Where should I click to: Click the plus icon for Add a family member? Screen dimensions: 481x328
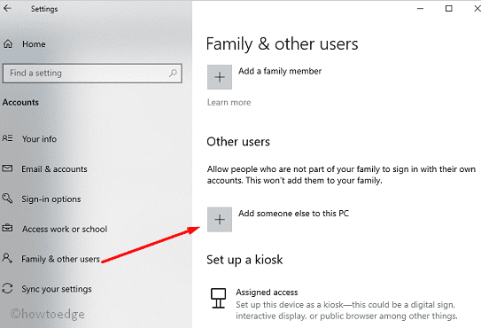pyautogui.click(x=220, y=77)
